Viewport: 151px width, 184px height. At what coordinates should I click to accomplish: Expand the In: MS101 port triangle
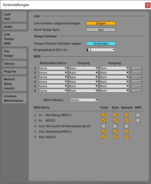pos(35,120)
